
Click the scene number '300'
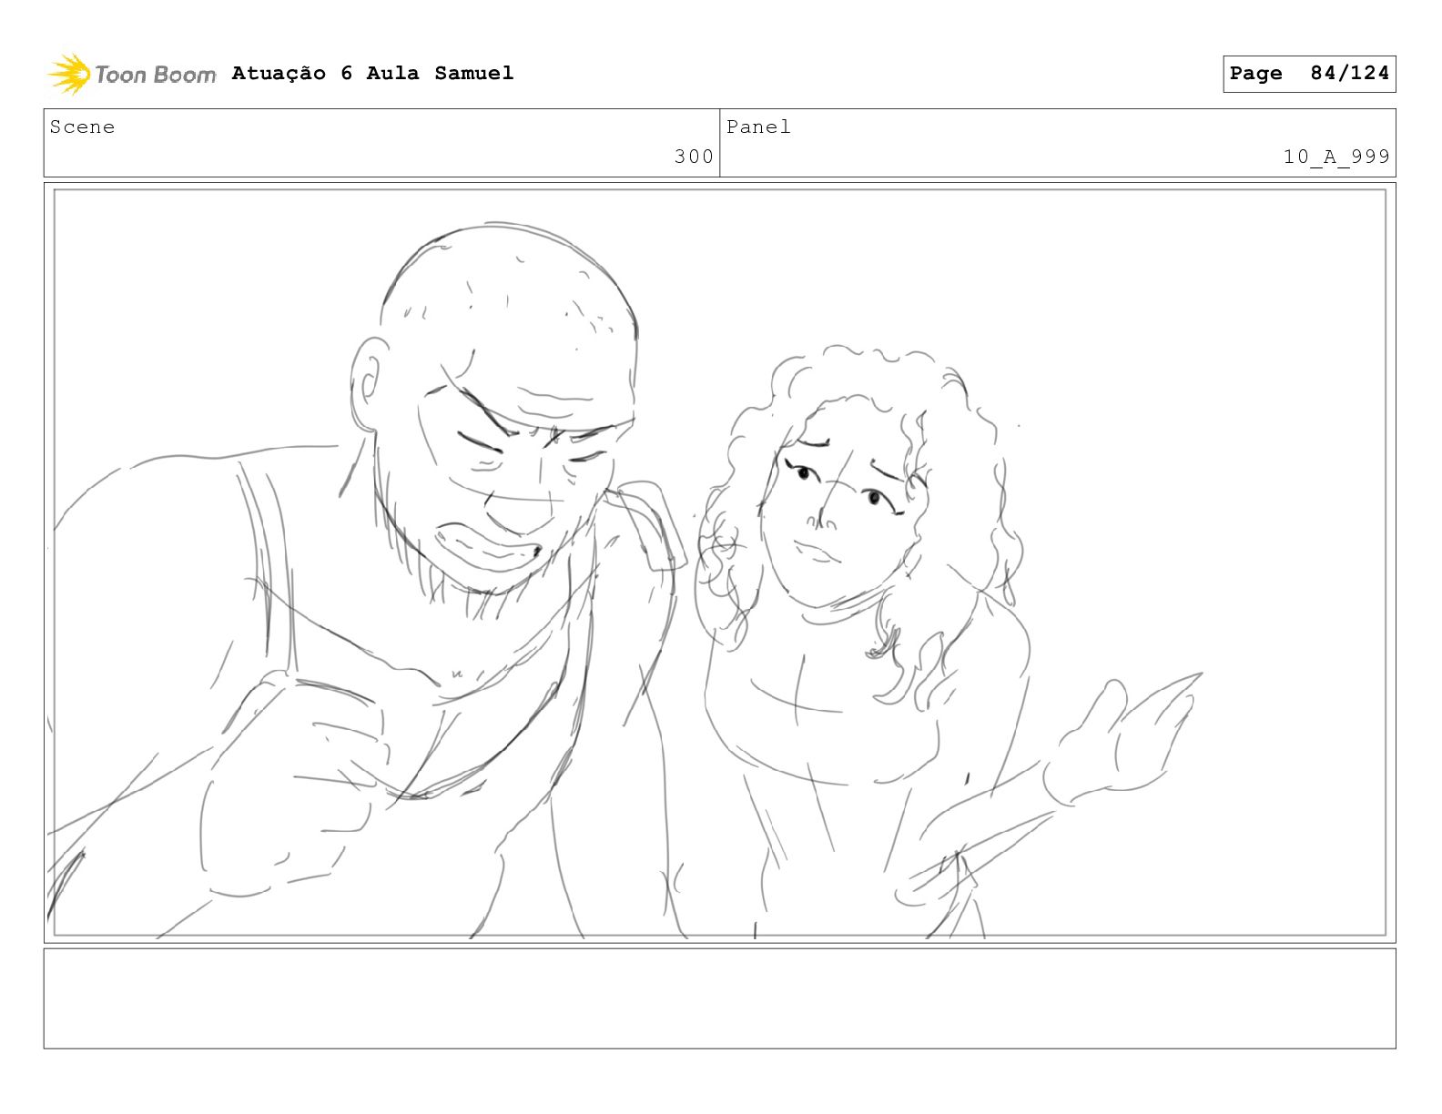694,157
